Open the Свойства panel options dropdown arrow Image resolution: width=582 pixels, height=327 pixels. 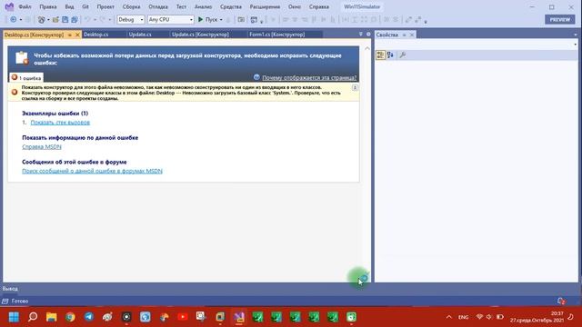tap(576, 35)
